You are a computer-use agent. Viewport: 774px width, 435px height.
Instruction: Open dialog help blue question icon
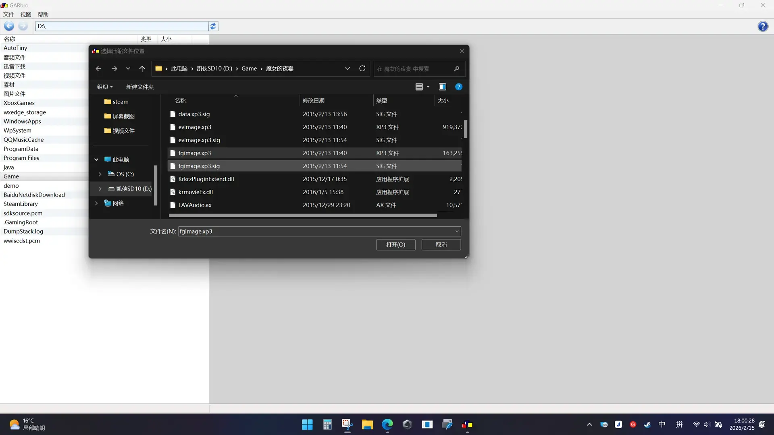(458, 87)
